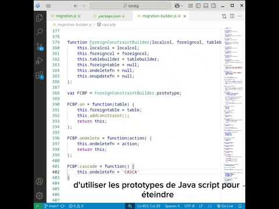The height and width of the screenshot is (209, 279).
Task: Click the Ln 402, Col 29 indicator
Action: [149, 206]
